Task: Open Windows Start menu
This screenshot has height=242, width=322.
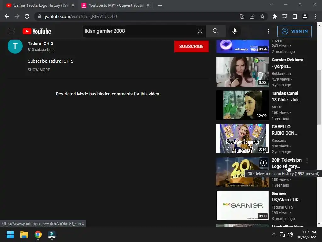Action: tap(10, 234)
